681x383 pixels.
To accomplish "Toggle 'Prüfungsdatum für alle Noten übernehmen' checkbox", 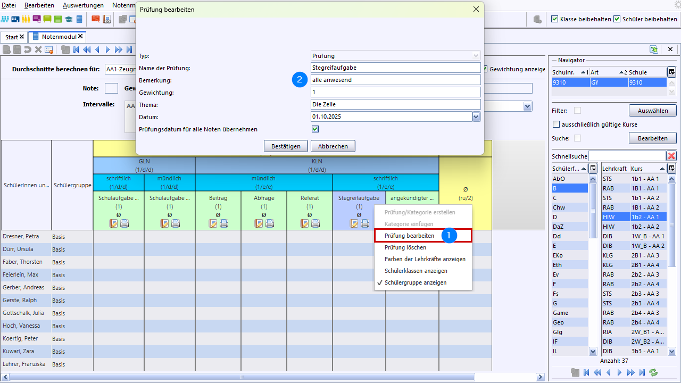I will (x=315, y=129).
